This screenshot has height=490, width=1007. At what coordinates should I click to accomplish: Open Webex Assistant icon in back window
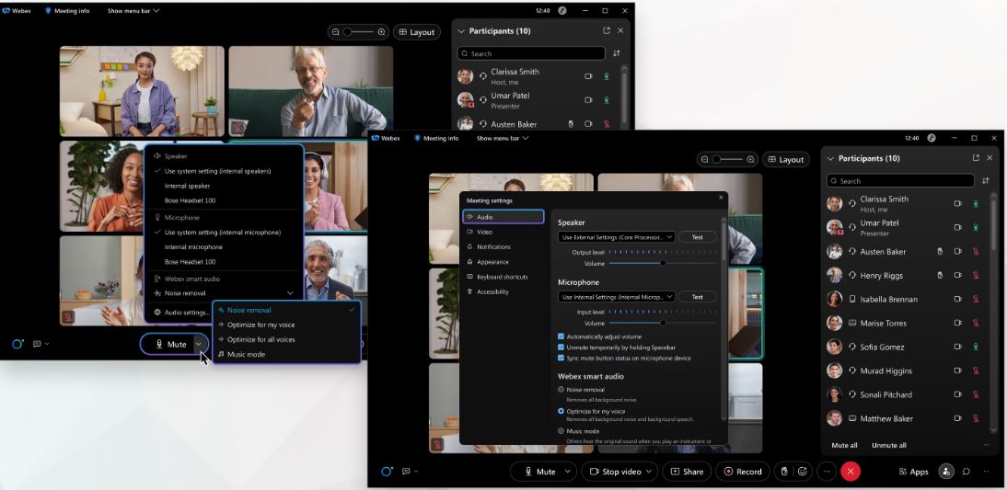click(18, 344)
